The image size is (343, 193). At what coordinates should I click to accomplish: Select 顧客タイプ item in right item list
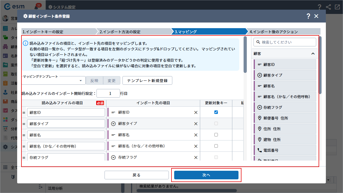tap(285, 75)
